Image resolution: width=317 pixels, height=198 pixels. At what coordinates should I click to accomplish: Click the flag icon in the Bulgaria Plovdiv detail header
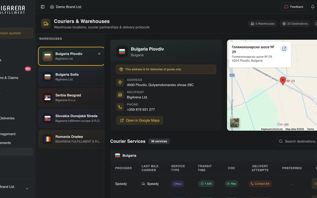tap(122, 52)
